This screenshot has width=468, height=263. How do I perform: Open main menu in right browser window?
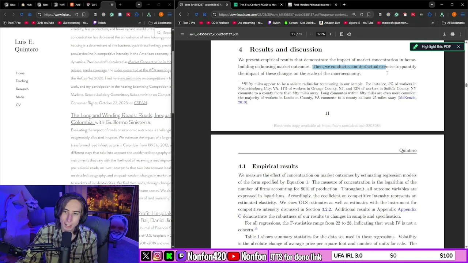tap(463, 15)
